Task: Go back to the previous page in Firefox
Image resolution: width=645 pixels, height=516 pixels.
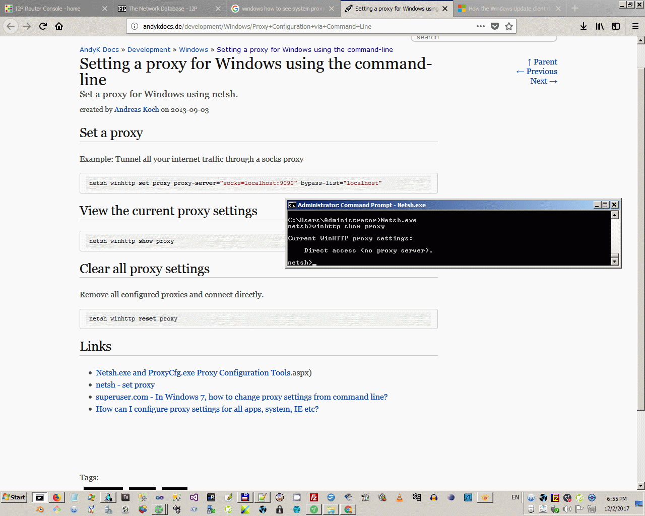Action: (x=11, y=26)
